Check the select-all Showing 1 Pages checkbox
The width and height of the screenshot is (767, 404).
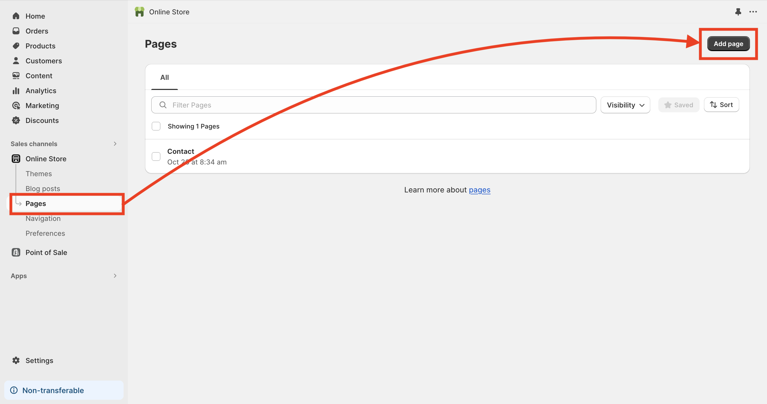pyautogui.click(x=156, y=126)
